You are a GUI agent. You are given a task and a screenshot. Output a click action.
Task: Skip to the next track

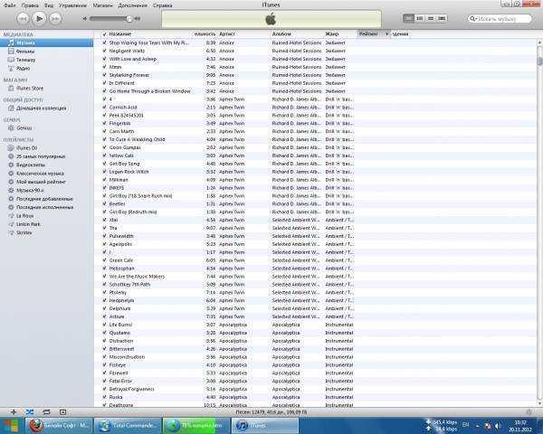55,18
